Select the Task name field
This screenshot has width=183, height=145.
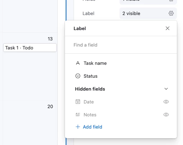(x=121, y=63)
